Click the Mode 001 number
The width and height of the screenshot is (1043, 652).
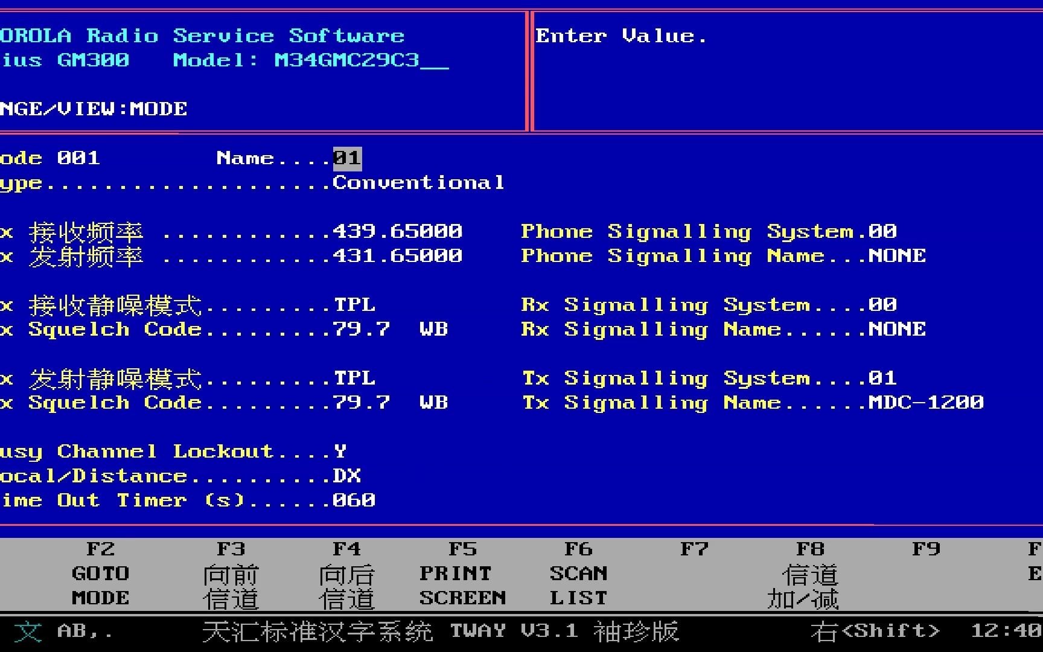(78, 158)
